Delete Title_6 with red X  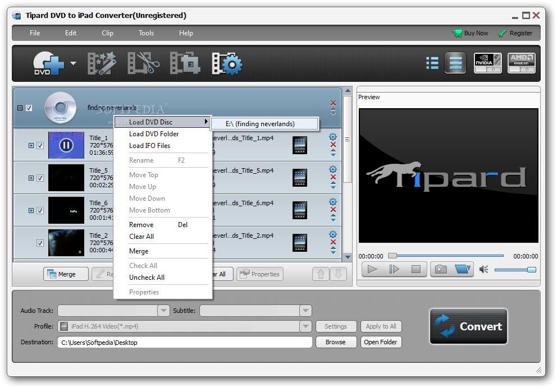coord(333,210)
